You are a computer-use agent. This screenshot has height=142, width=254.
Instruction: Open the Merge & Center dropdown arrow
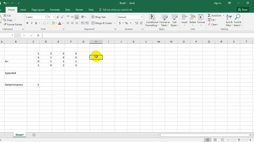(x=114, y=23)
